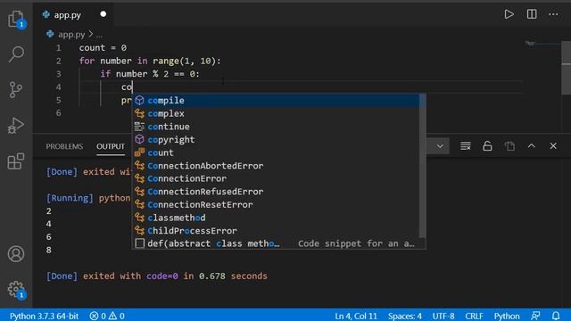The width and height of the screenshot is (571, 321).
Task: Choose ConnectionRefusedError suggestion
Action: tap(276, 192)
